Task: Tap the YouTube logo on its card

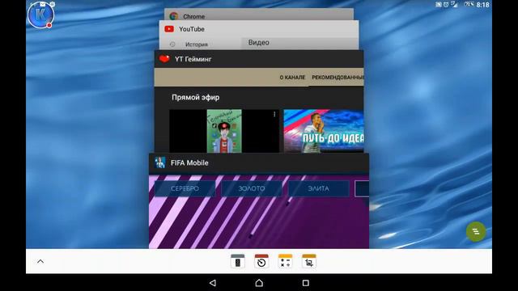Action: (x=169, y=29)
